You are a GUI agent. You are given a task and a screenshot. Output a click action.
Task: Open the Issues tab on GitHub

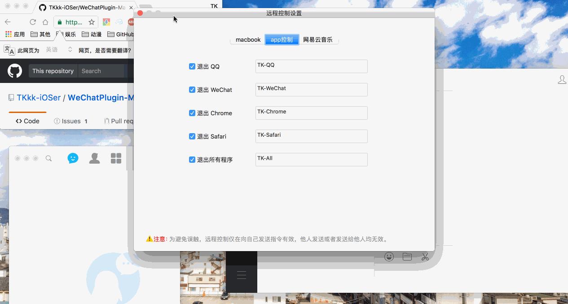pos(70,121)
